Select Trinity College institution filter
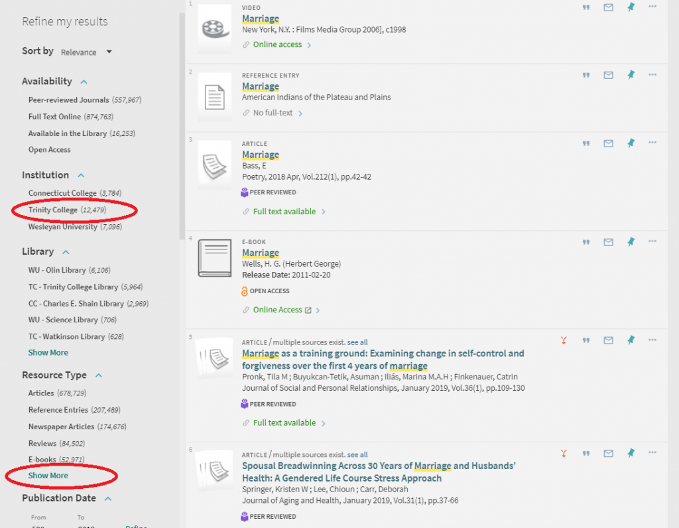 coord(67,210)
